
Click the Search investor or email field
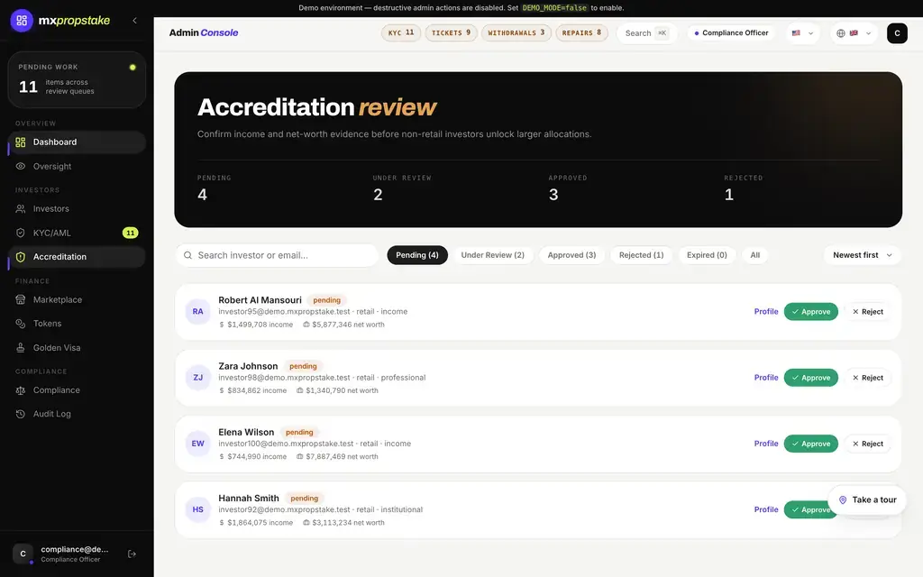277,255
